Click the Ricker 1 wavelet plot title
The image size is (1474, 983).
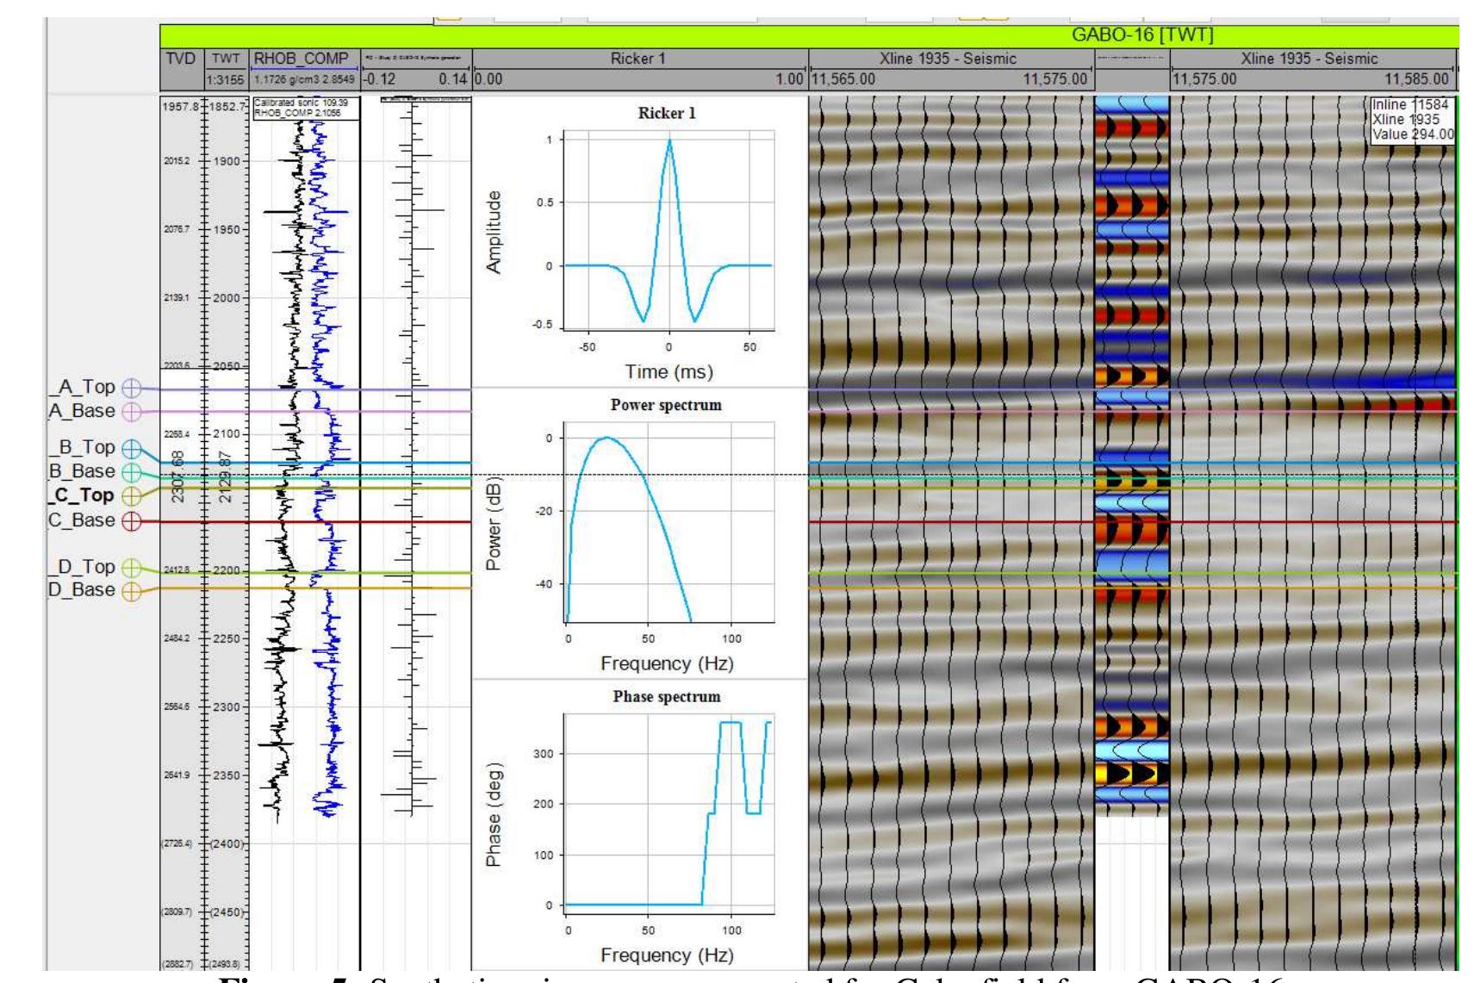tap(667, 113)
